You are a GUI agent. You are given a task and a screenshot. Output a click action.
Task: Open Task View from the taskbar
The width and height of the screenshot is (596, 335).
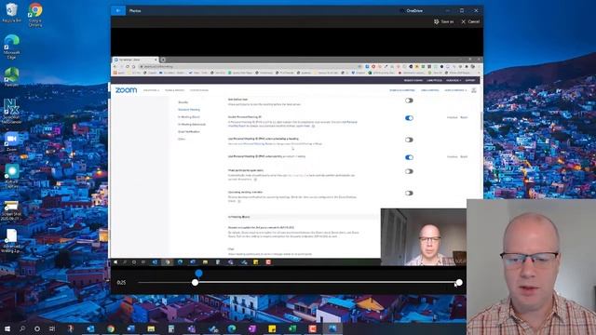(x=52, y=328)
